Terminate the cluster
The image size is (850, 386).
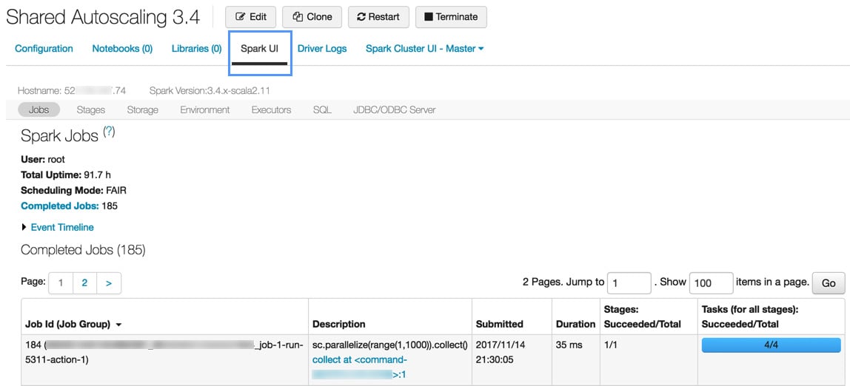pos(451,17)
